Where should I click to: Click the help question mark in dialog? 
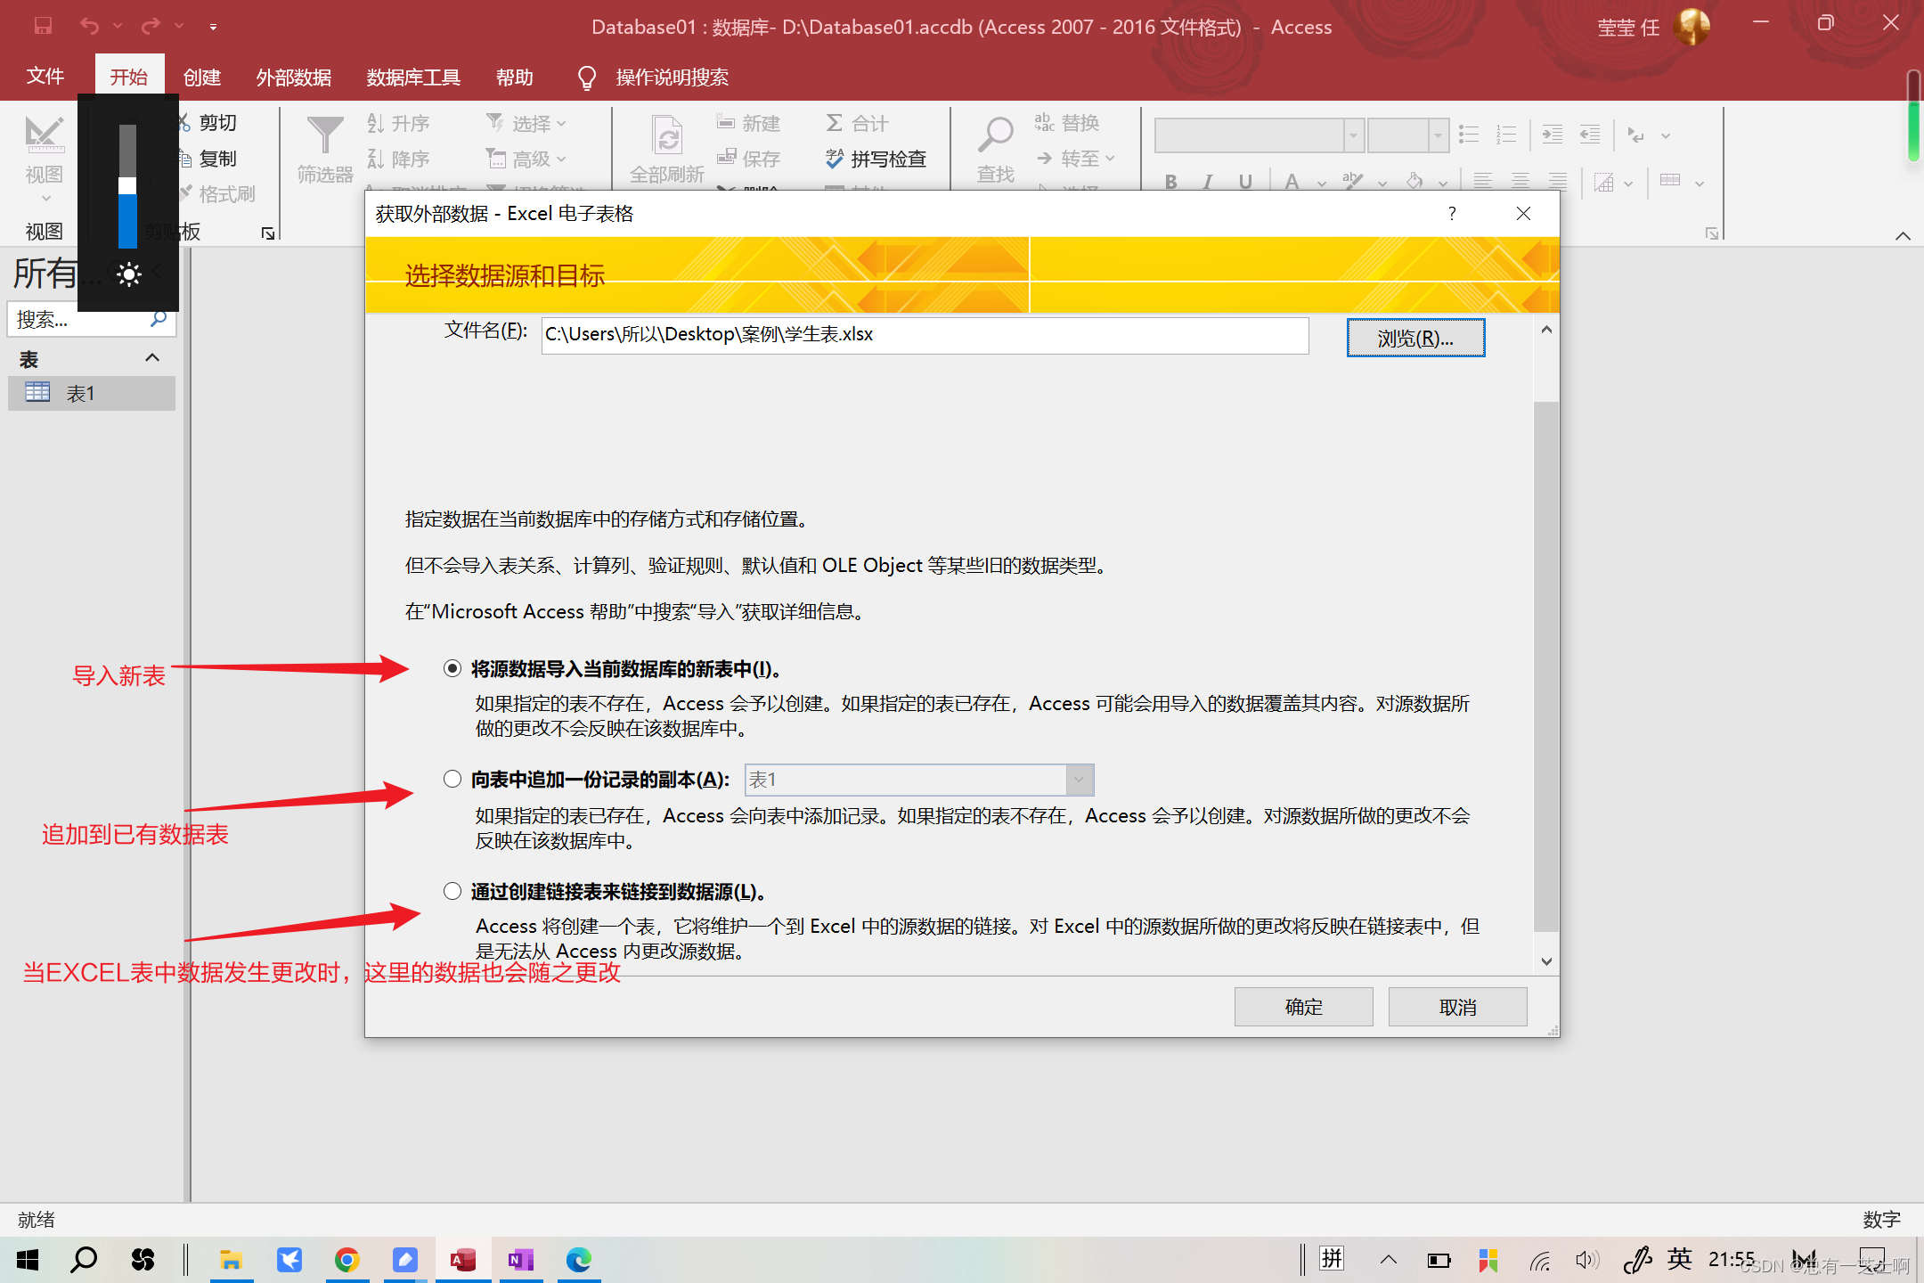click(x=1452, y=214)
